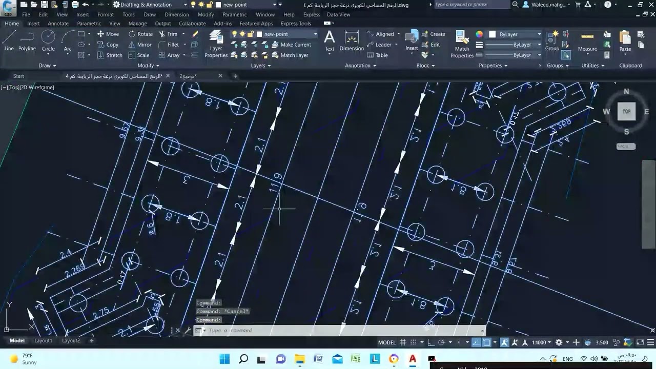Open Layer Properties manager
Screen dimensions: 656x369
point(216,44)
